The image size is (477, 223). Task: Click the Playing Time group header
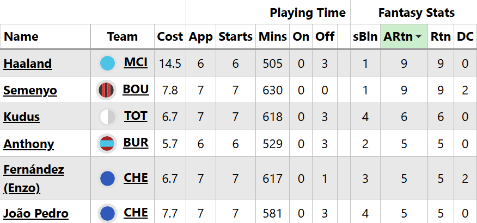[x=307, y=12]
